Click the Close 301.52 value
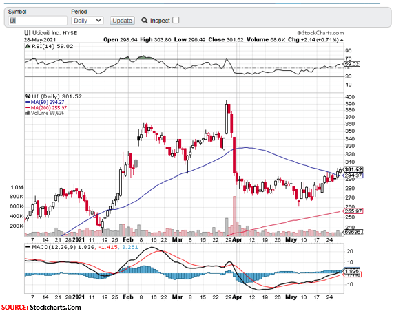394x311 pixels. (226, 40)
